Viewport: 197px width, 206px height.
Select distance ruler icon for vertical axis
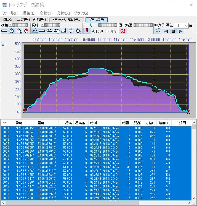tap(42, 31)
